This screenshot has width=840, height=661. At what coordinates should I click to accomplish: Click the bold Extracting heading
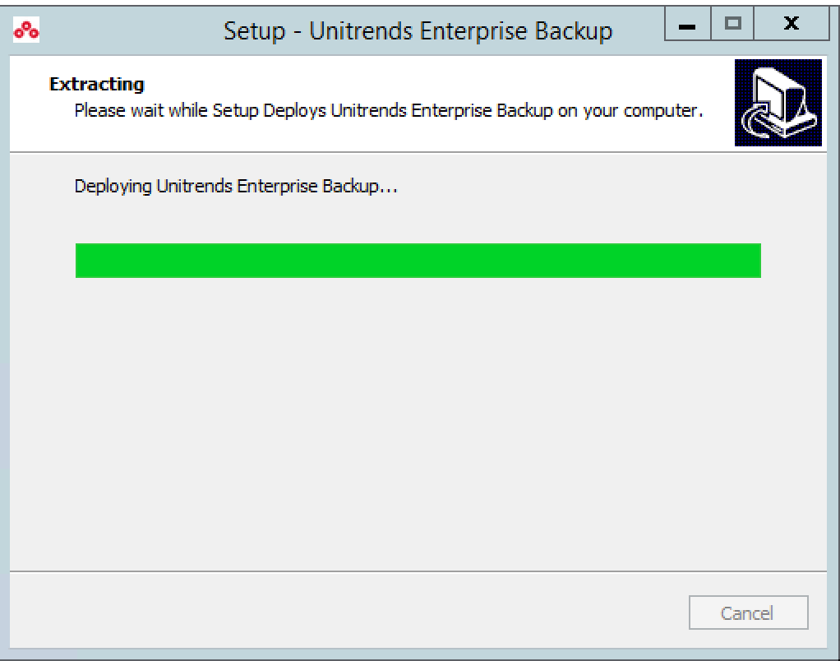[x=97, y=85]
